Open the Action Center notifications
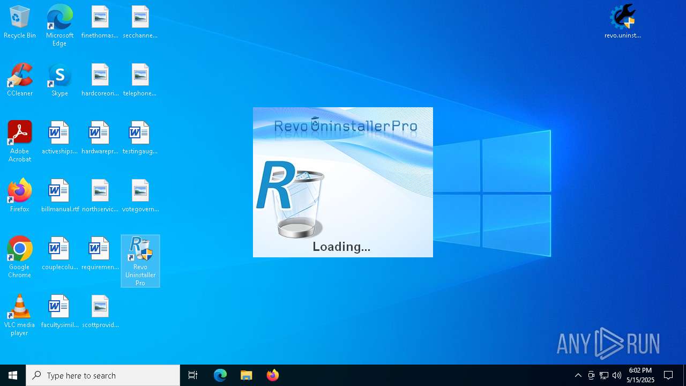Screen dimensions: 686x386 pyautogui.click(x=668, y=375)
